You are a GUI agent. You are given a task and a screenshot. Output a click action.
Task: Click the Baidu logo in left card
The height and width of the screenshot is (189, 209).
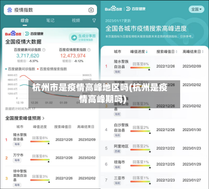pos(13,33)
